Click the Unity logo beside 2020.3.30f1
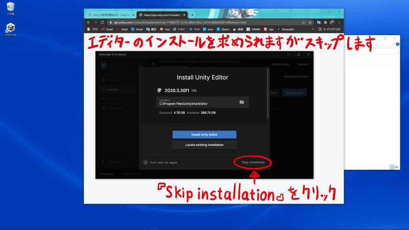The width and height of the screenshot is (409, 230). click(160, 90)
